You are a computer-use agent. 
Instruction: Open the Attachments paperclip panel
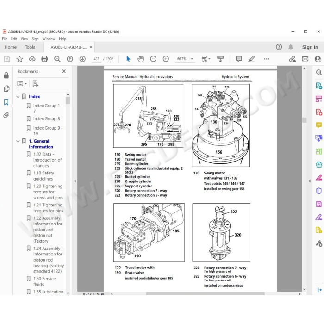click(x=6, y=115)
